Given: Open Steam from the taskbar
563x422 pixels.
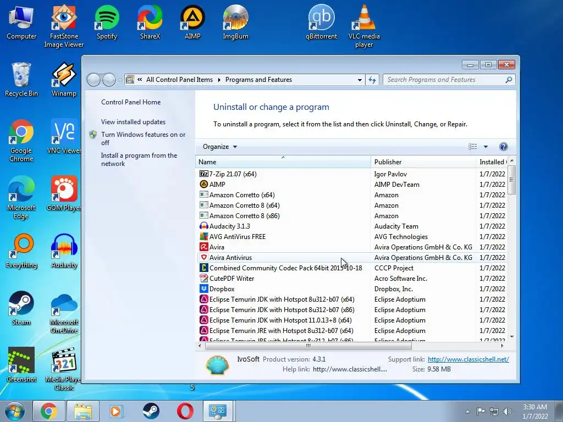Looking at the screenshot, I should [151, 411].
